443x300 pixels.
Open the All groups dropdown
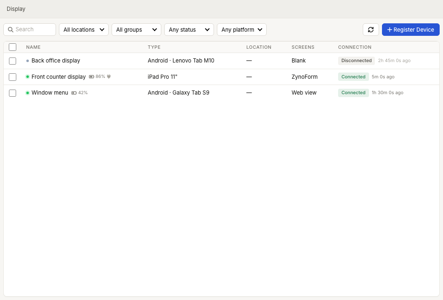(x=137, y=30)
